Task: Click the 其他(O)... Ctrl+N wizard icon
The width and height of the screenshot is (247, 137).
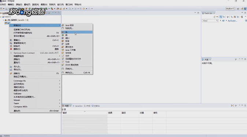Action: [63, 73]
